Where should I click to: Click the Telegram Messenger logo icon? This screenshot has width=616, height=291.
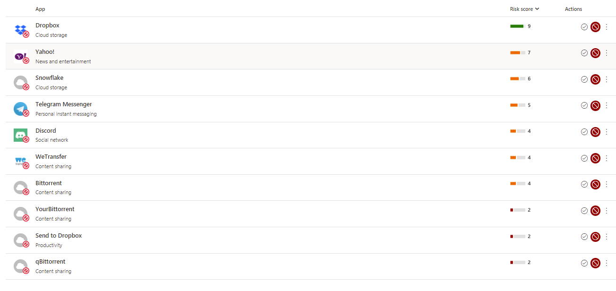tap(20, 109)
